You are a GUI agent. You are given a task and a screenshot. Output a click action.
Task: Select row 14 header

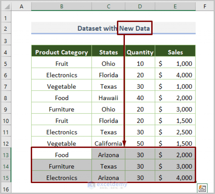click(6, 165)
